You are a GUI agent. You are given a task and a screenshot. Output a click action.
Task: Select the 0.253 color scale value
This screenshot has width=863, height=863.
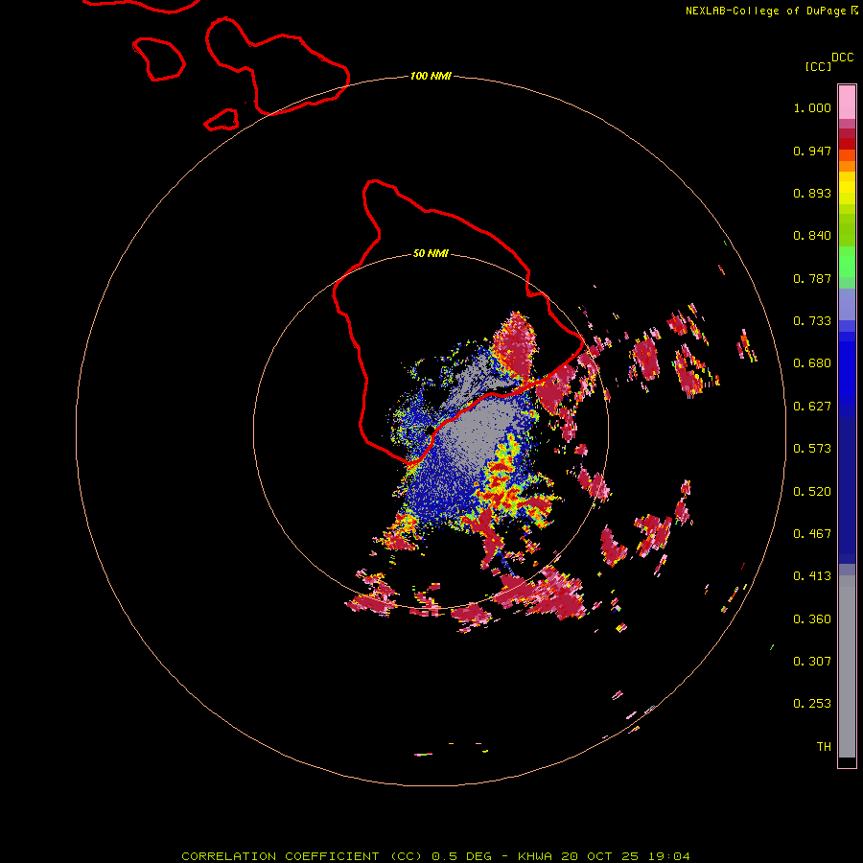pos(812,704)
